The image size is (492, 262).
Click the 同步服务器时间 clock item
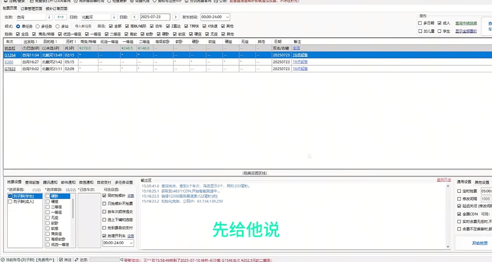86,1
